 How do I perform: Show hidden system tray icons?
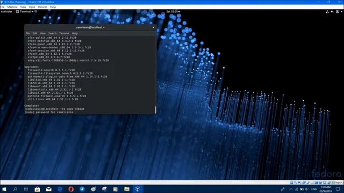point(291,189)
